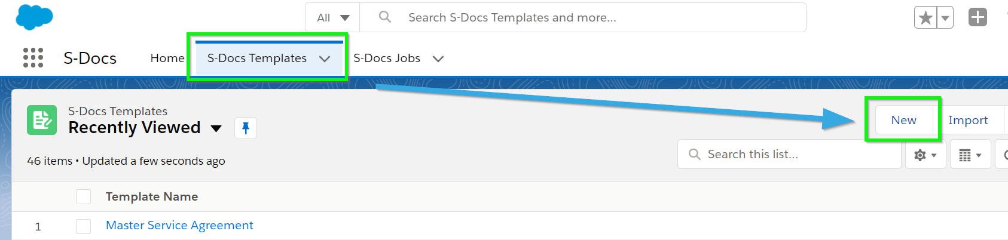Click the global search magnifier icon
Image resolution: width=1008 pixels, height=240 pixels.
click(385, 17)
